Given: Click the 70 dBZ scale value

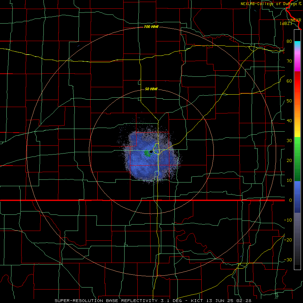Looking at the screenshot, I should pyautogui.click(x=289, y=61).
